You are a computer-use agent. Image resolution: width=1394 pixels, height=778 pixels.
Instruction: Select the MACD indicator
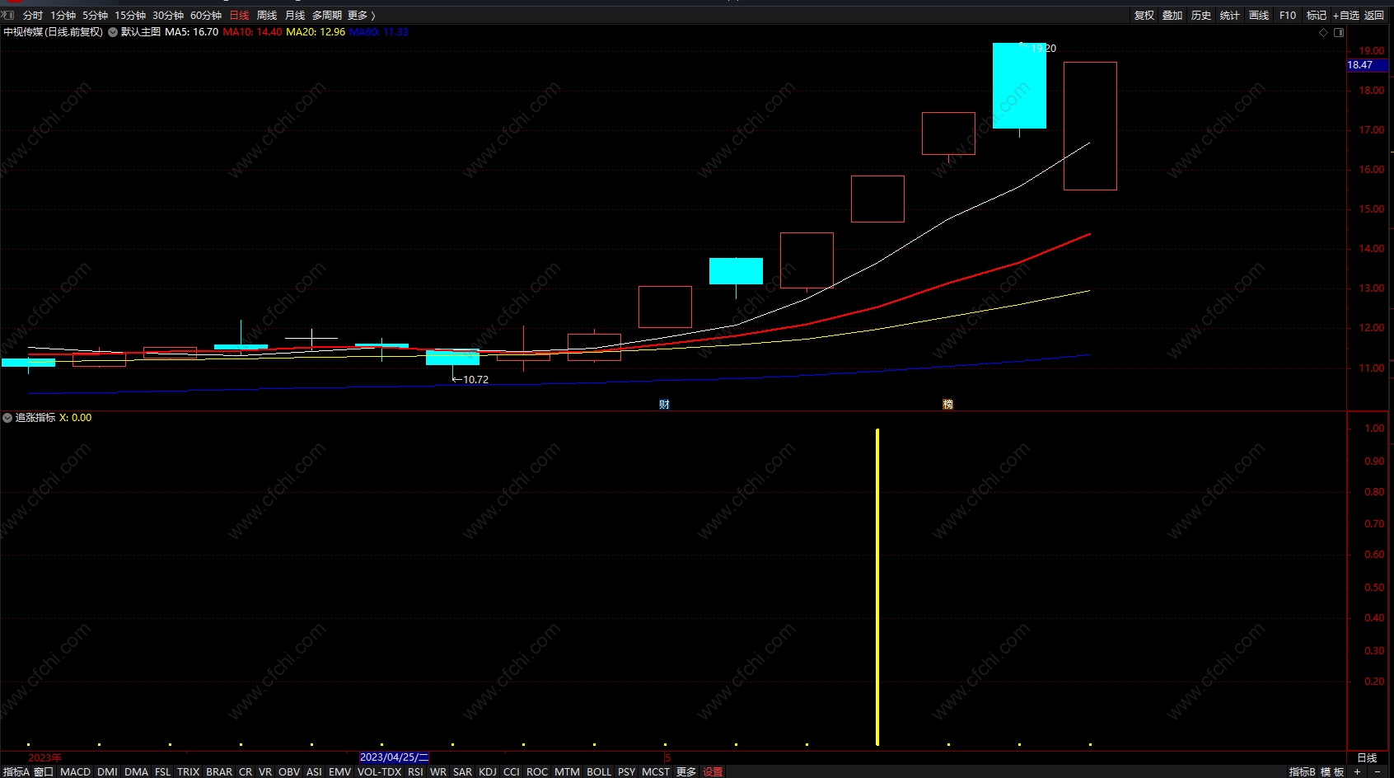[76, 771]
